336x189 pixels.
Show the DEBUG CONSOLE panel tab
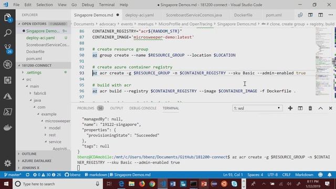click(143, 108)
